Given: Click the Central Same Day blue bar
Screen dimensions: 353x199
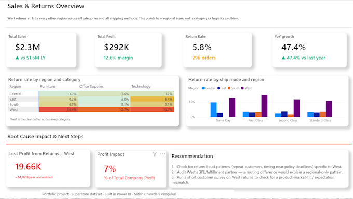Looking at the screenshot, I should coord(214,109).
